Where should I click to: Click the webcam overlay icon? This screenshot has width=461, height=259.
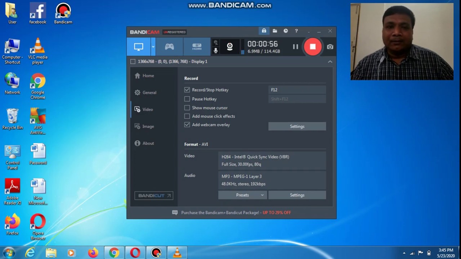tap(230, 47)
